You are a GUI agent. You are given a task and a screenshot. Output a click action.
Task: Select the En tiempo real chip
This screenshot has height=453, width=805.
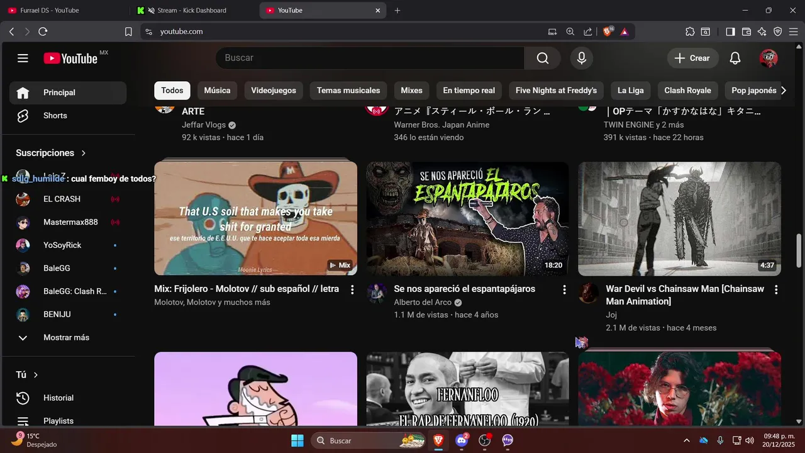click(x=469, y=91)
